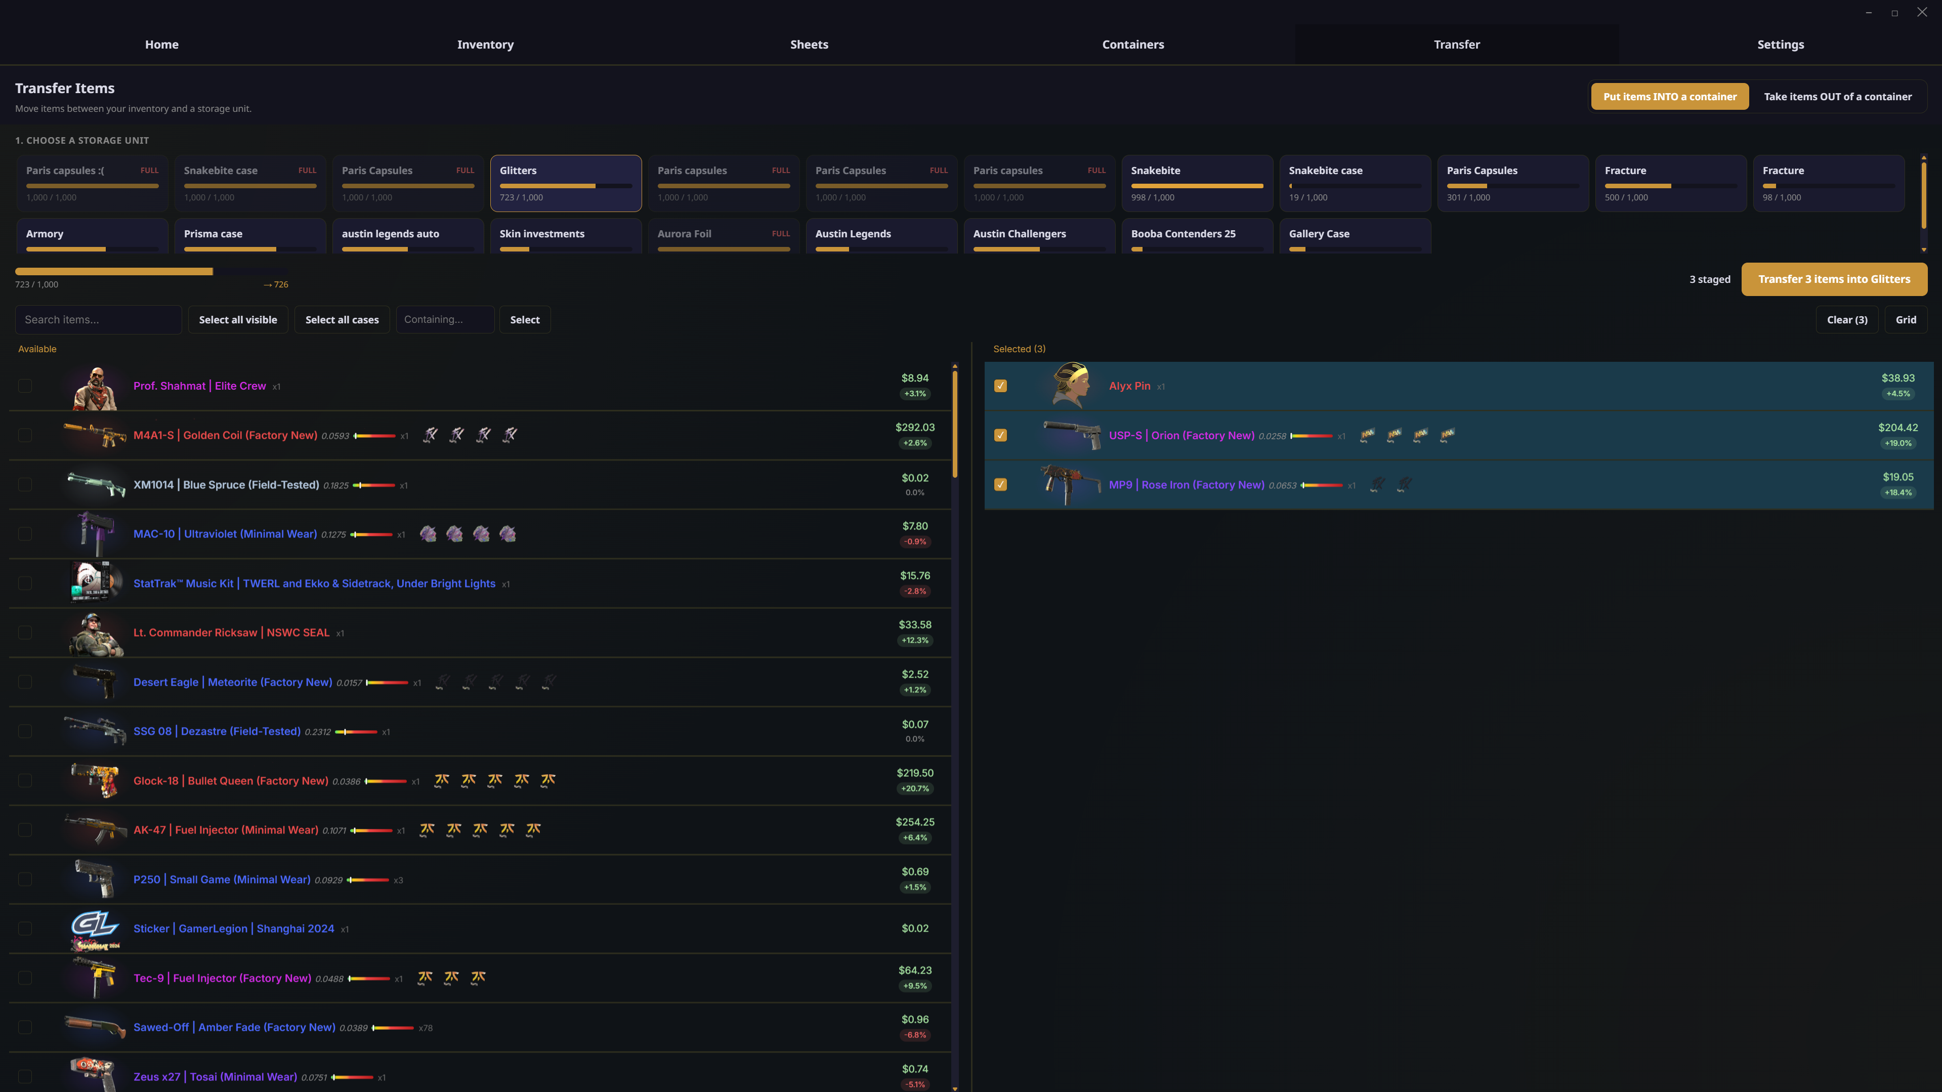1942x1092 pixels.
Task: Choose Put items INTO a container mode
Action: (1670, 97)
